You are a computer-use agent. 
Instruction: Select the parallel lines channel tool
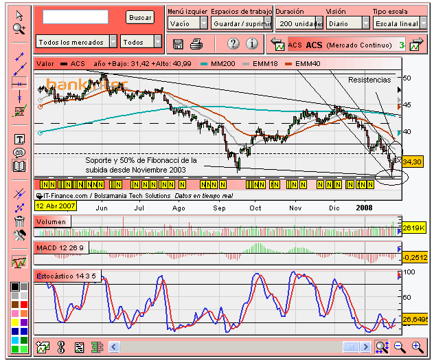[19, 194]
